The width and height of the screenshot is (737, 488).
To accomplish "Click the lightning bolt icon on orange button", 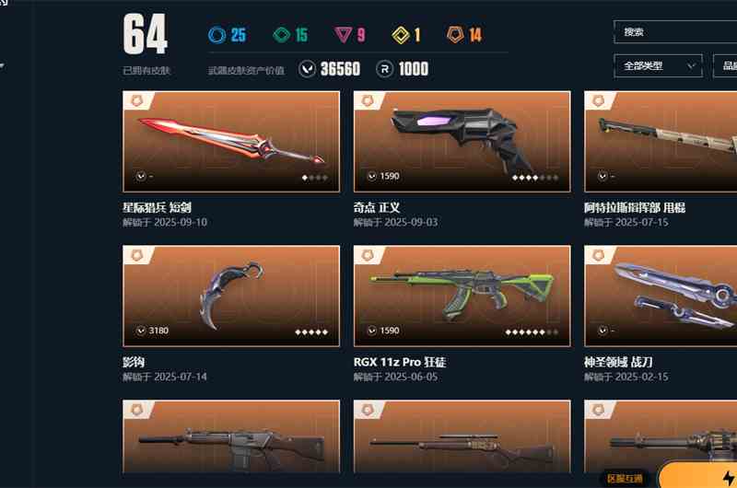I will tap(729, 478).
